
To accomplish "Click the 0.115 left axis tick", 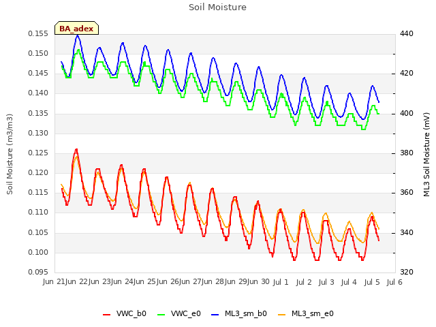I will tap(38, 192).
